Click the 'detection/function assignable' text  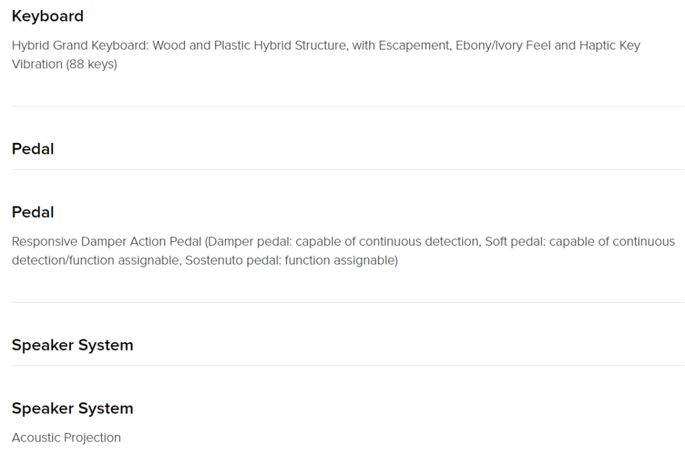(96, 261)
